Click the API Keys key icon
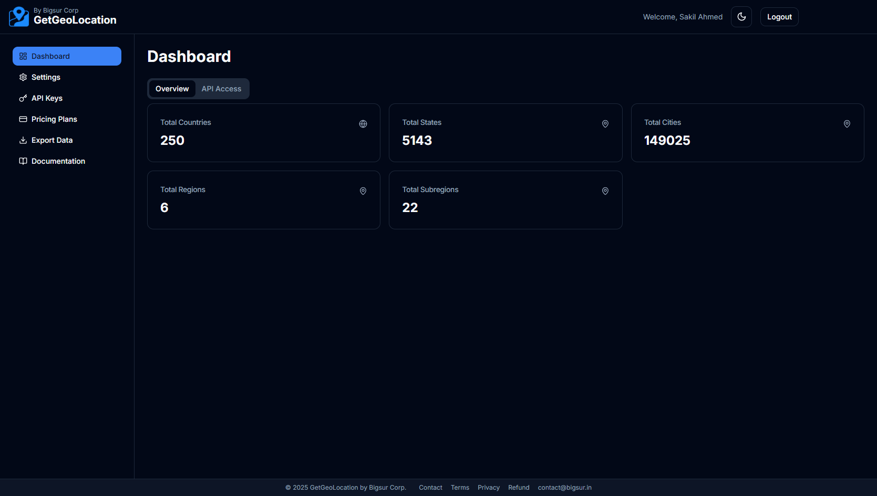The width and height of the screenshot is (877, 496). (23, 98)
